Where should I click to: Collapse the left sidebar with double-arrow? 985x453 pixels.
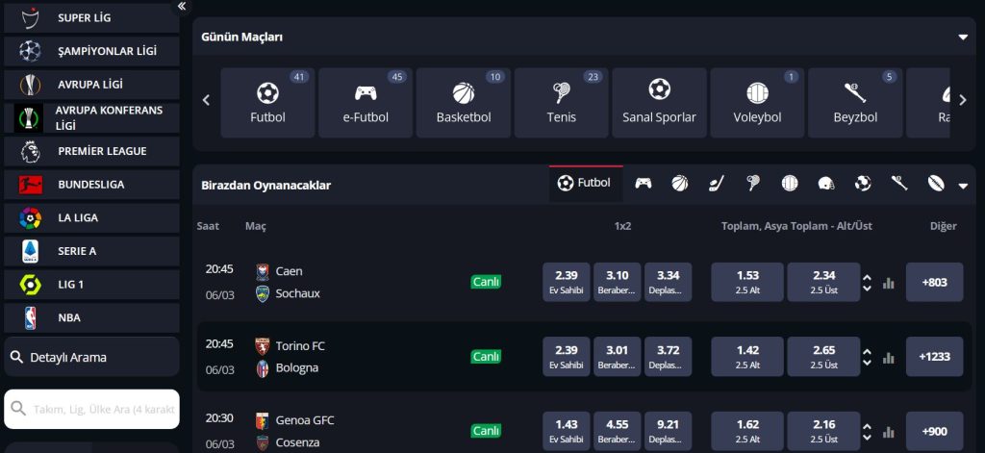[182, 7]
